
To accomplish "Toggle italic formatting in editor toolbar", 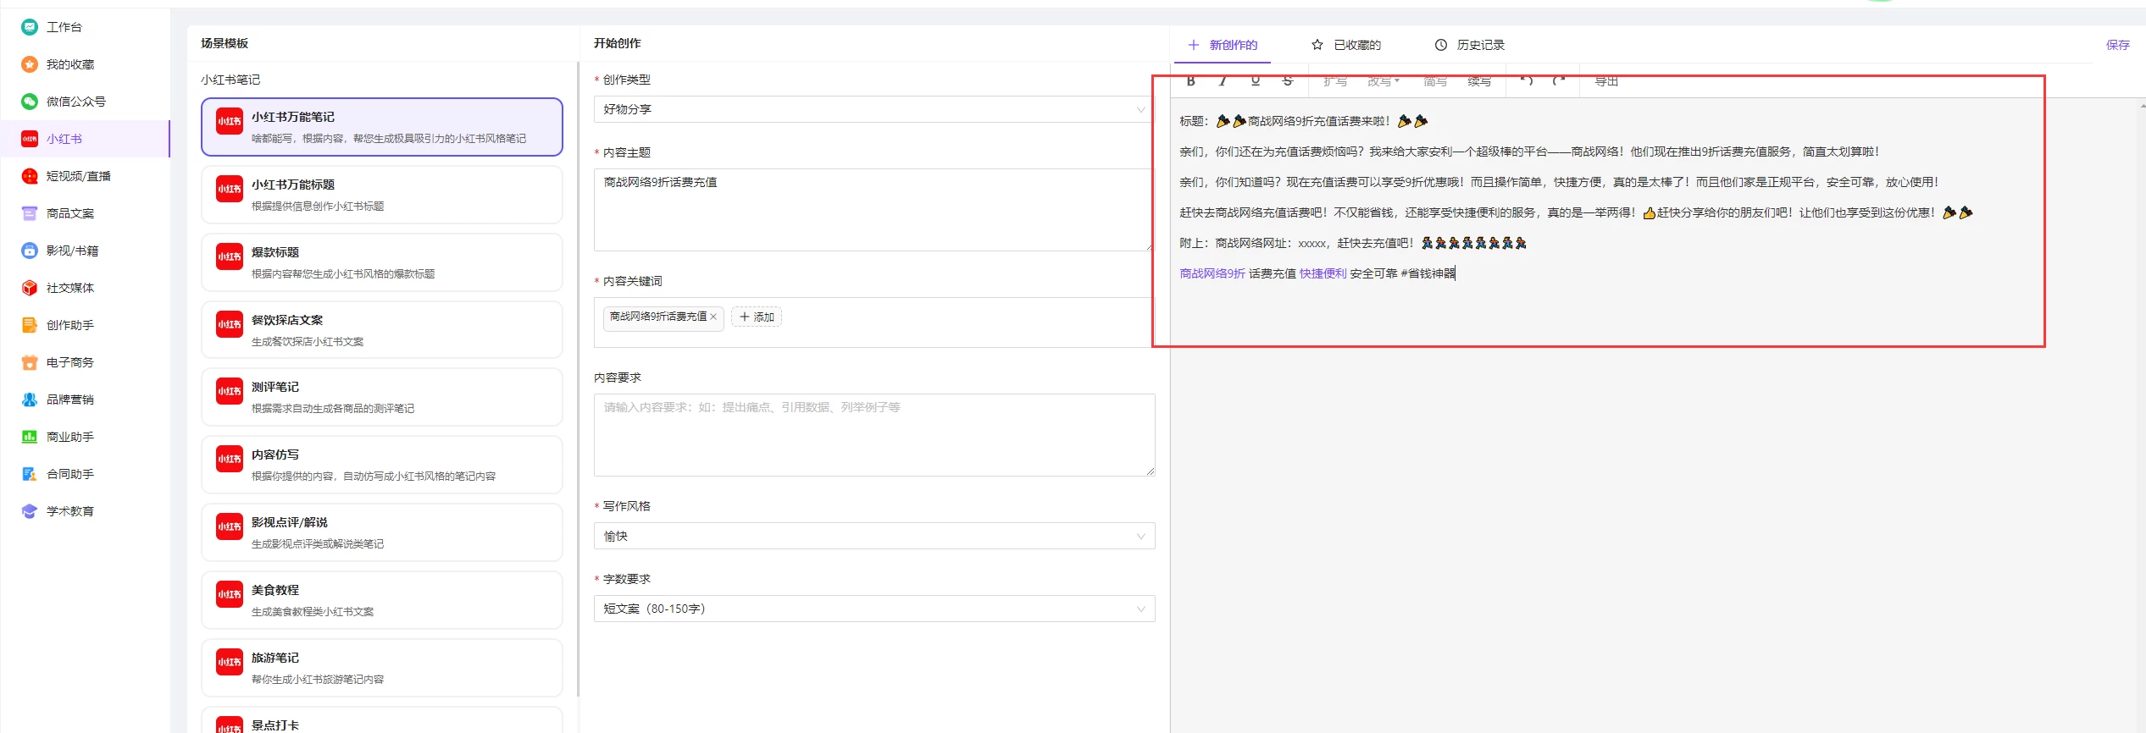I will [x=1223, y=81].
